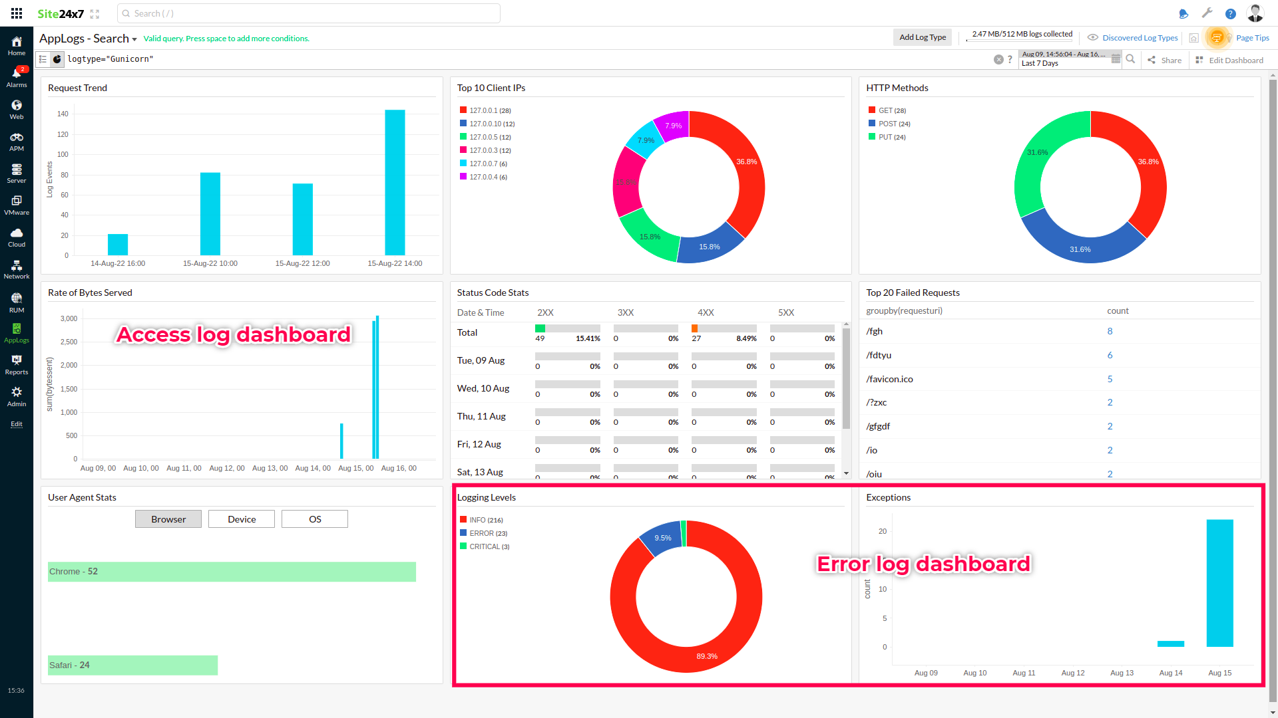Open the AppLogs sidebar module

point(17,332)
